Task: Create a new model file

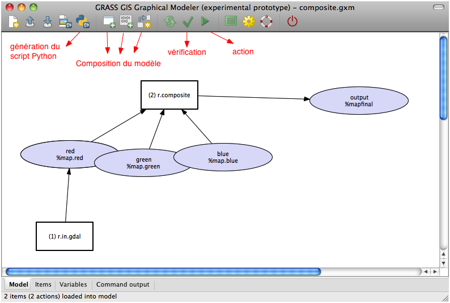Action: pyautogui.click(x=14, y=22)
